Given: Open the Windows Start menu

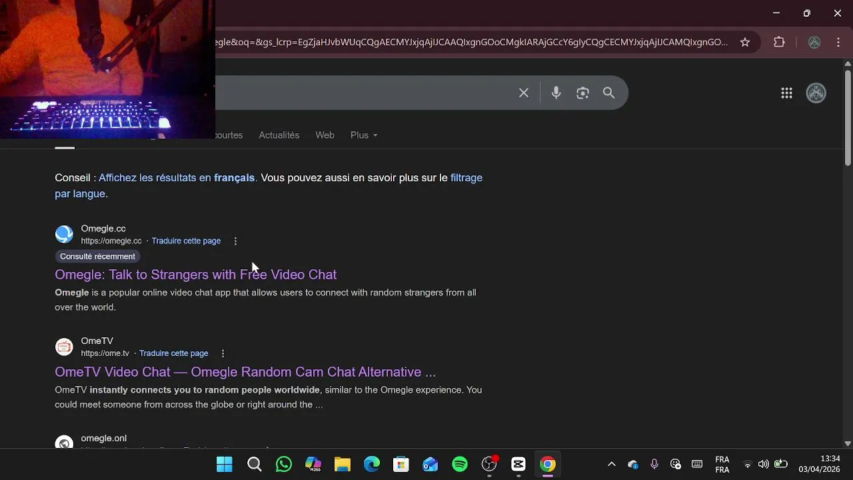Looking at the screenshot, I should click(x=225, y=465).
